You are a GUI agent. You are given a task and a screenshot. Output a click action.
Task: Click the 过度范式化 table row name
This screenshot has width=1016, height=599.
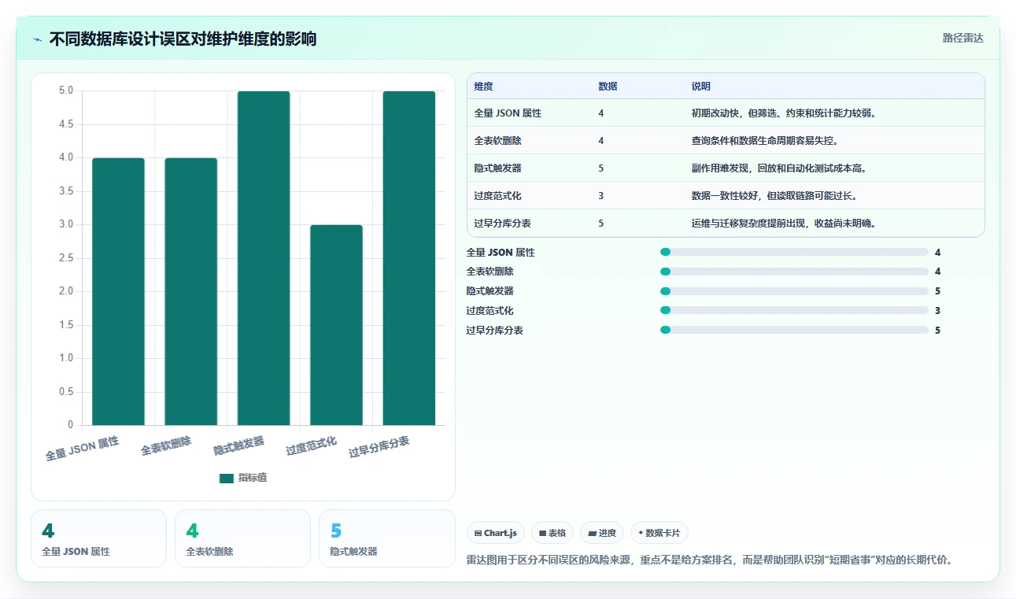pos(498,196)
